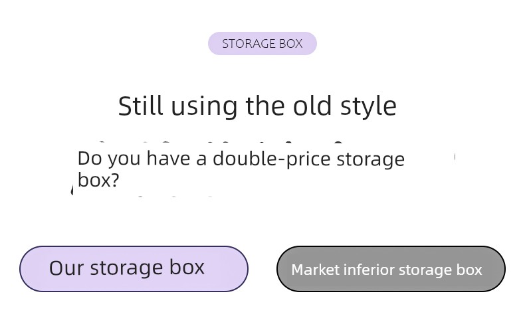The width and height of the screenshot is (525, 332).
Task: Click the word storage ending the subtitle's first line
Action: [371, 159]
